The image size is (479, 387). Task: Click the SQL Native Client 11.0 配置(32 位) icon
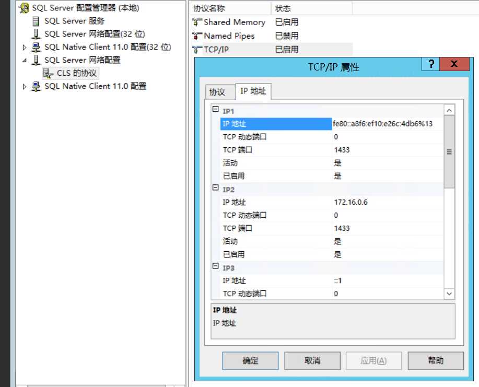tap(36, 47)
